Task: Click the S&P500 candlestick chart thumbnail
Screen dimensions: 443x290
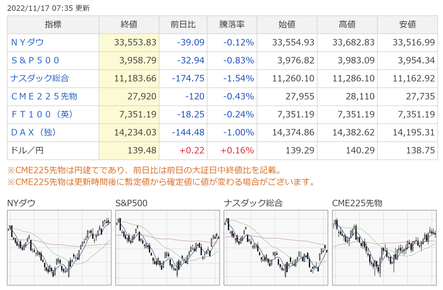Action: [168, 248]
